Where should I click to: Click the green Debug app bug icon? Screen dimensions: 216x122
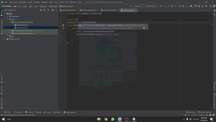(172, 6)
